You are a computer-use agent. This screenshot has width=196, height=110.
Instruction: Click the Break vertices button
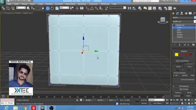point(189,93)
